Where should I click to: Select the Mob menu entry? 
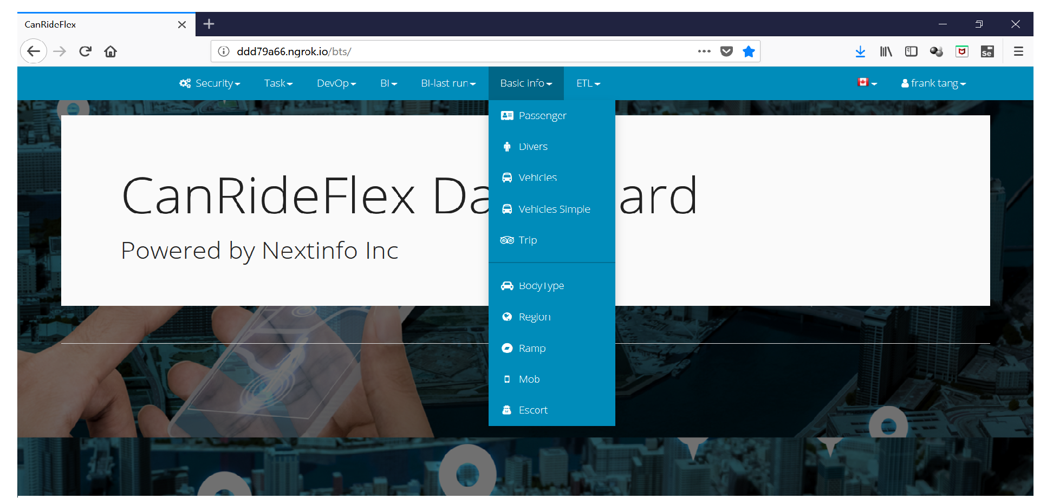point(552,379)
